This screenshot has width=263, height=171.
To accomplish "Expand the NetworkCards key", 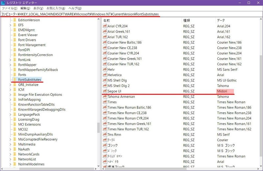I will pos(10,154).
